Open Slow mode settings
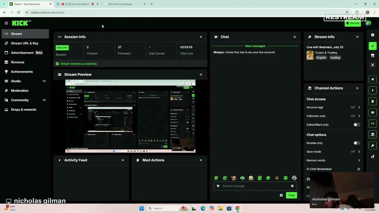 point(333,152)
